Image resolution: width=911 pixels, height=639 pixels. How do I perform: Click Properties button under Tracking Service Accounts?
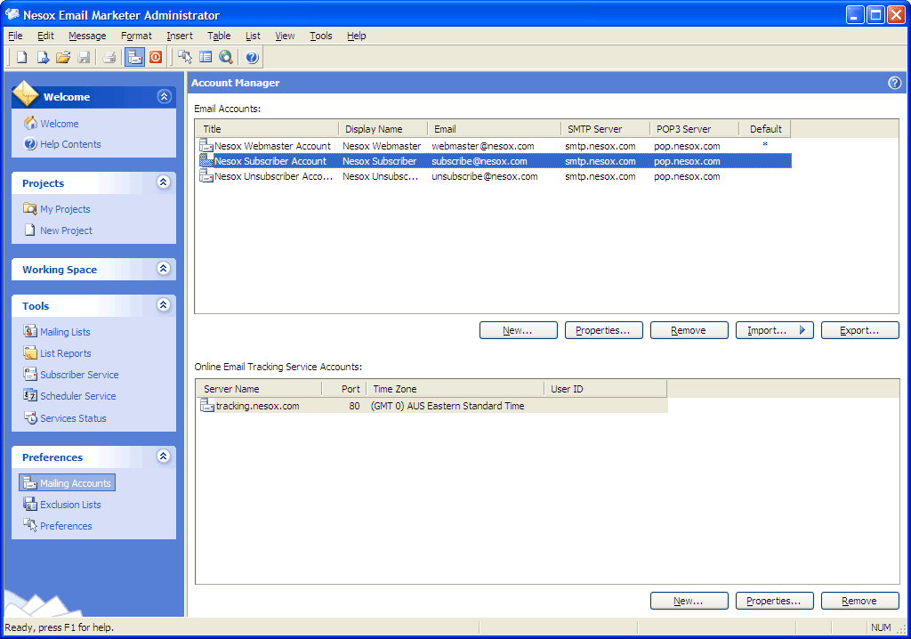[x=775, y=601]
